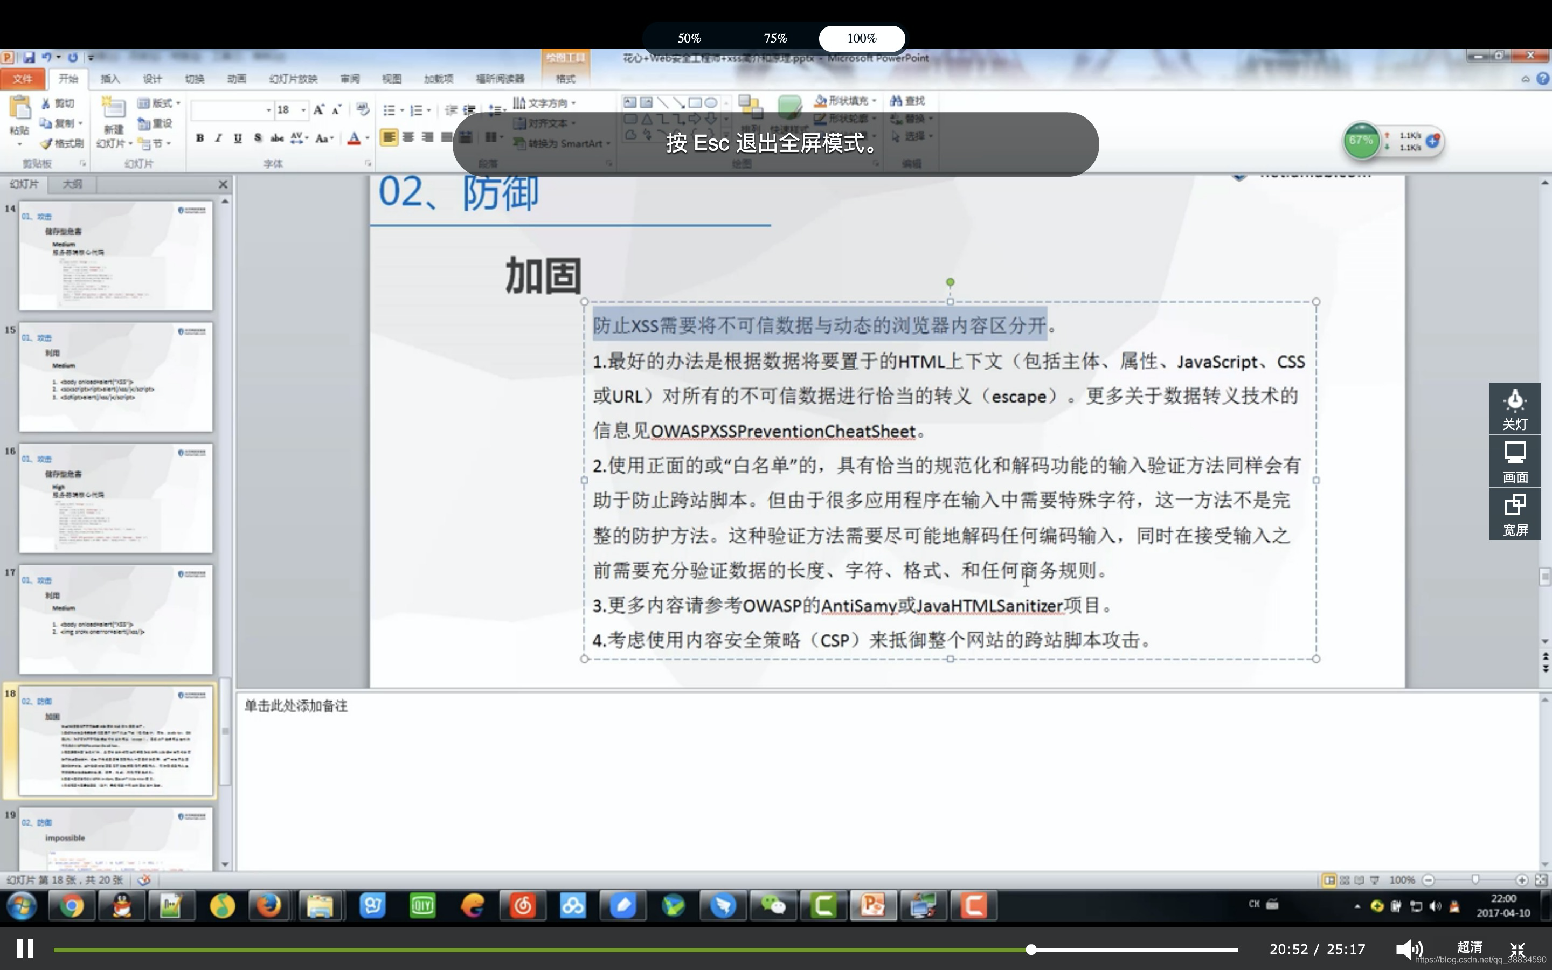The image size is (1552, 970).
Task: Click the bullet list icon
Action: coord(389,110)
